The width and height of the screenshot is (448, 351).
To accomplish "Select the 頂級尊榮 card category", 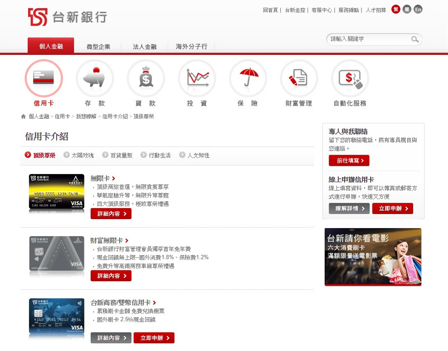I will pyautogui.click(x=40, y=155).
